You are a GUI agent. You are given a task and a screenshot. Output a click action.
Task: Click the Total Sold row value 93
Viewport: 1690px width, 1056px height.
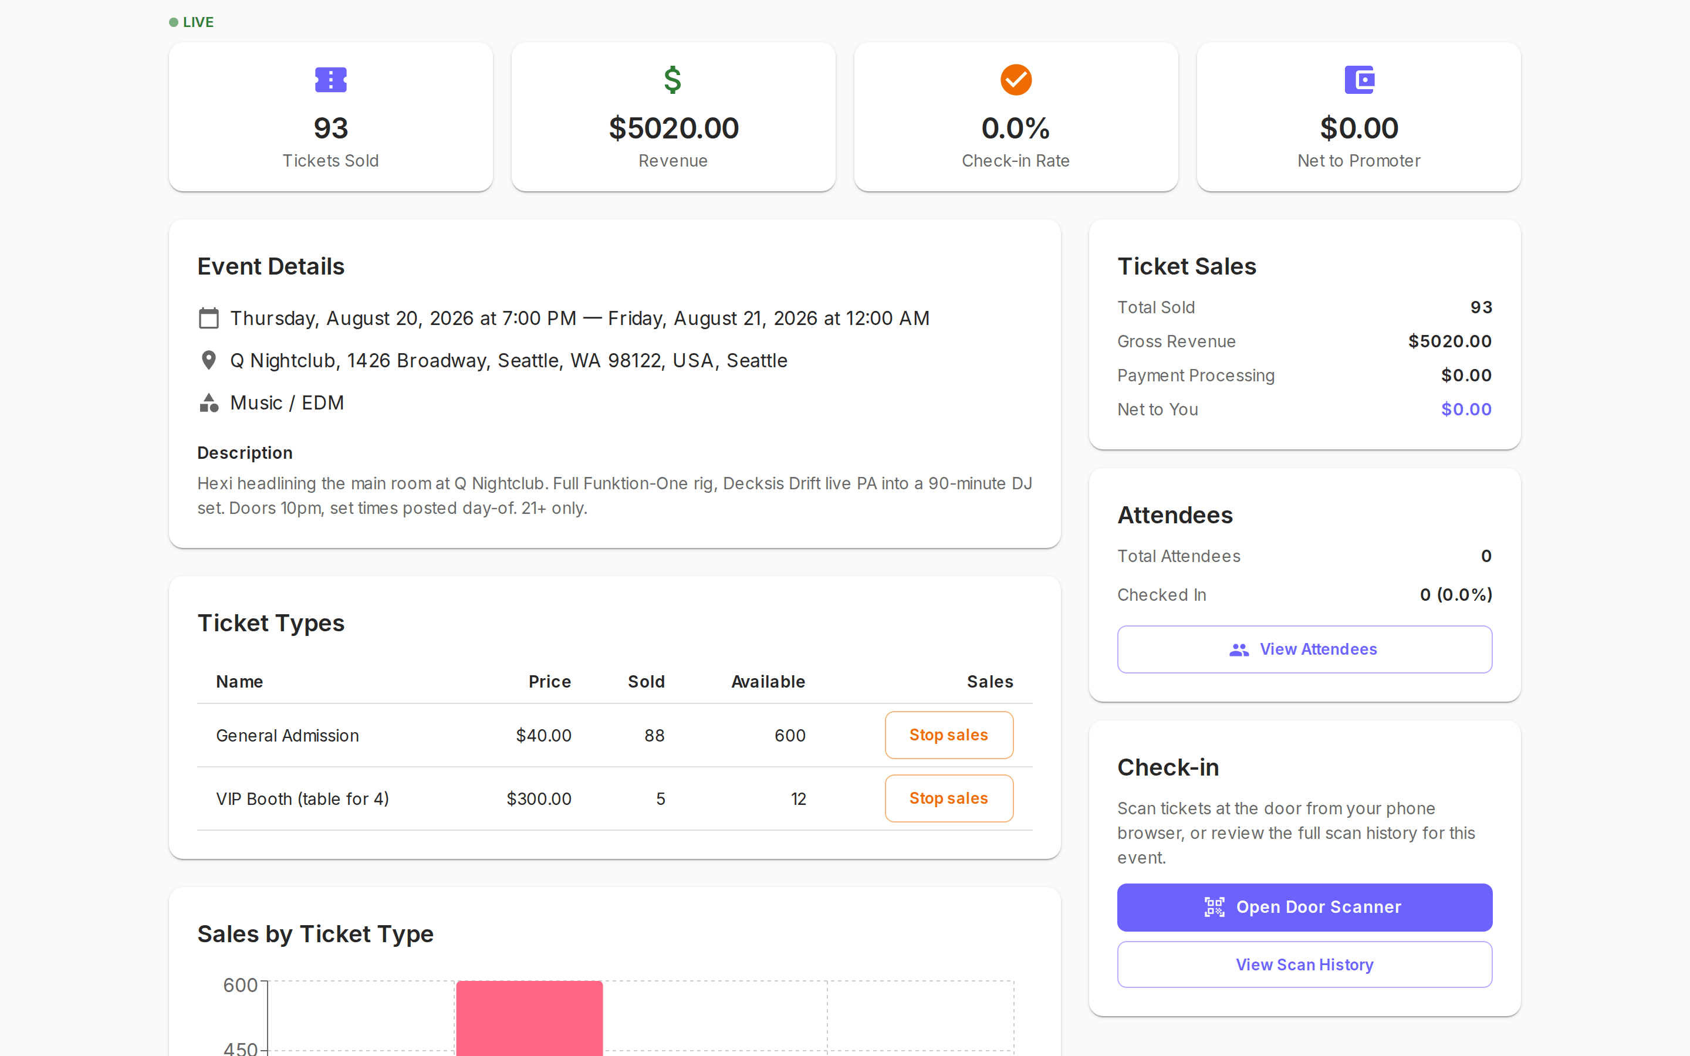coord(1481,307)
